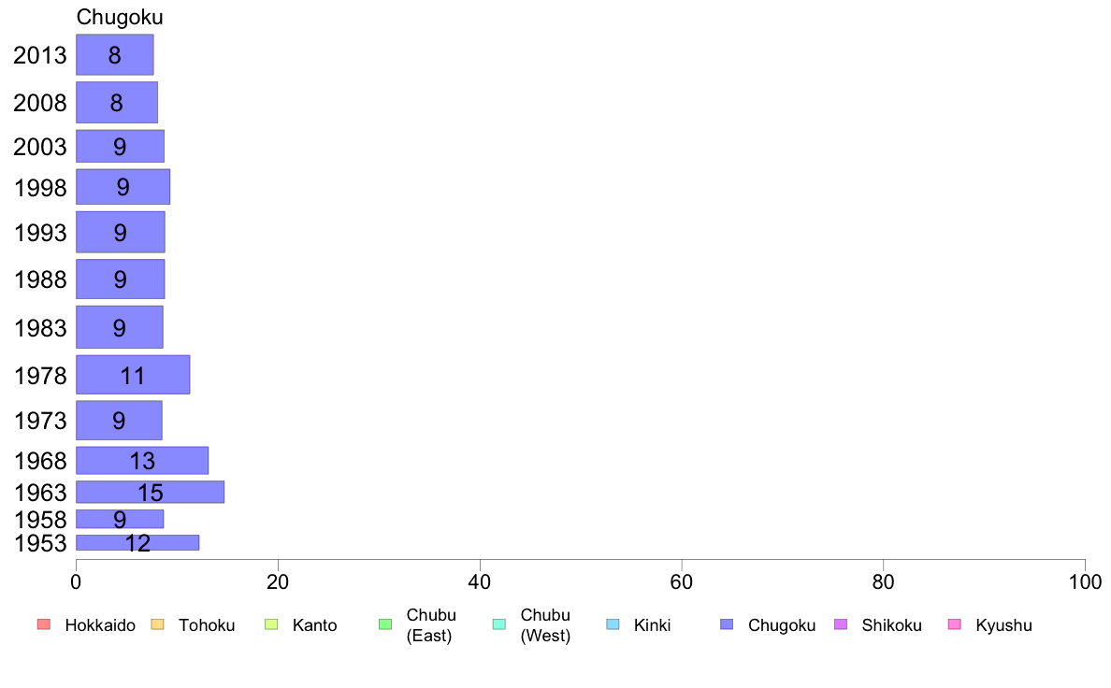Click the Shikoku legend label text
Viewport: 1111px width, 688px height.
891,625
